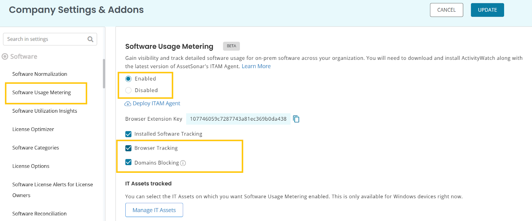Toggle the Domains Blocking checkbox

point(128,163)
